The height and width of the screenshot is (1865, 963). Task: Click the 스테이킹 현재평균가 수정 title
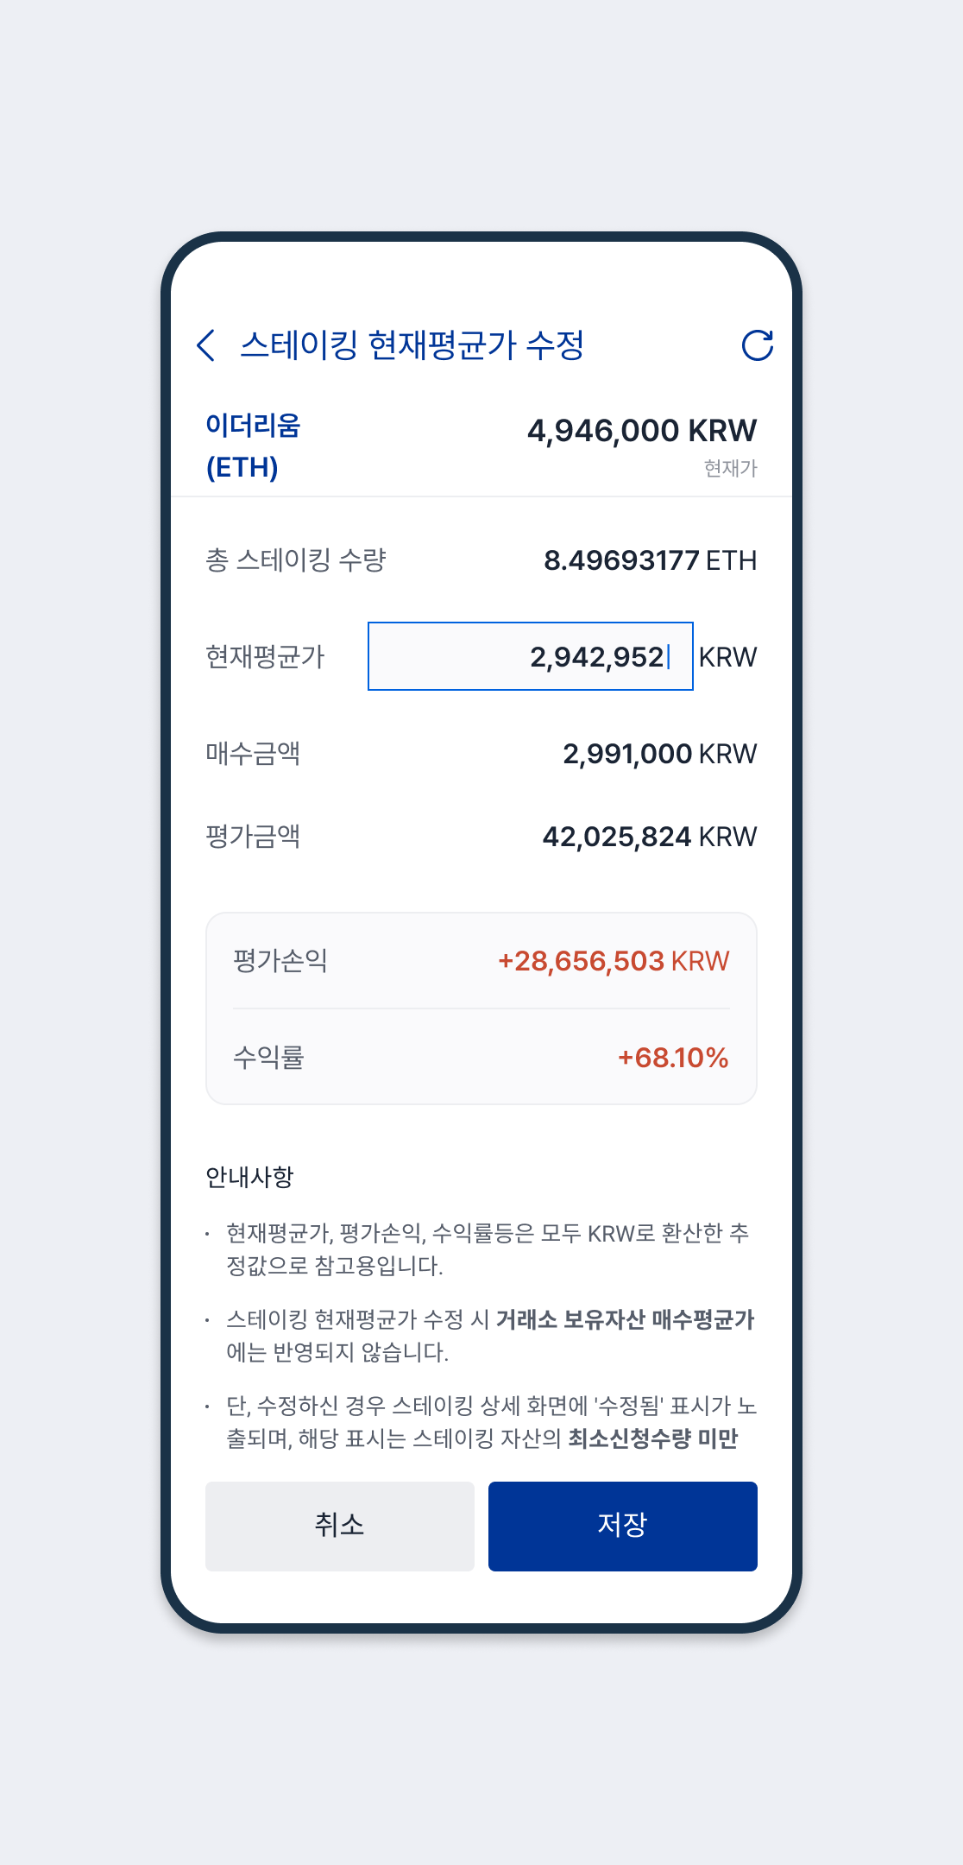click(x=412, y=345)
